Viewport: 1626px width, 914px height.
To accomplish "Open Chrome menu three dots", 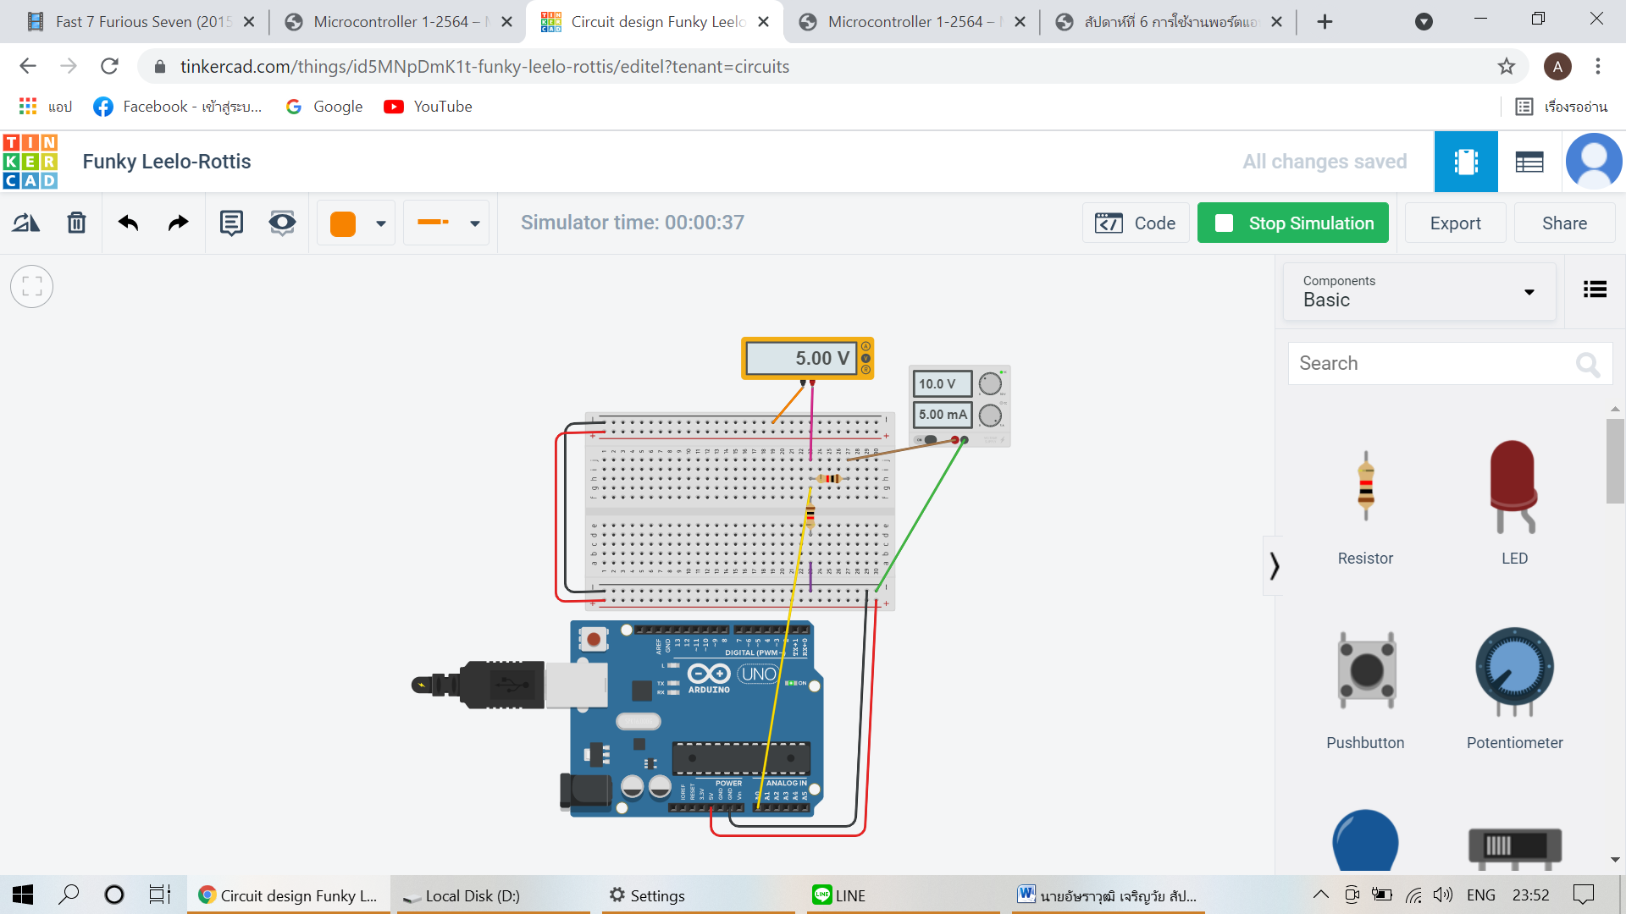I will pyautogui.click(x=1598, y=66).
